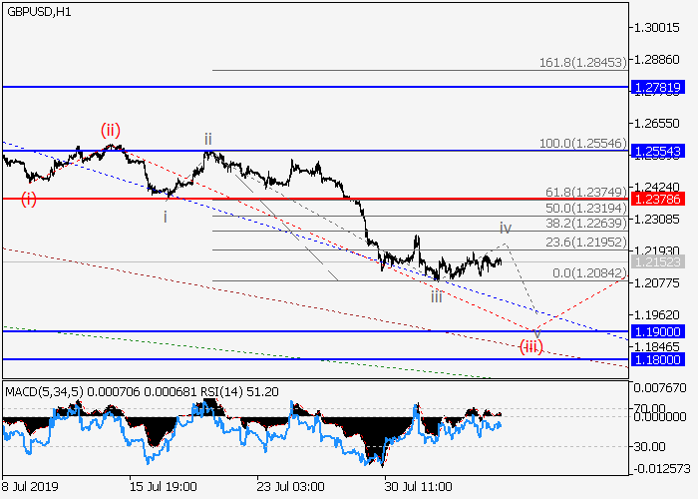Click the brown ii wave marker

pyautogui.click(x=207, y=139)
